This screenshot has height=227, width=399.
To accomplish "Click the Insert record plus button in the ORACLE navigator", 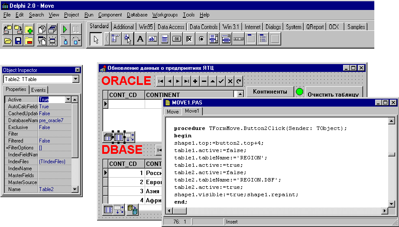I will (195, 81).
